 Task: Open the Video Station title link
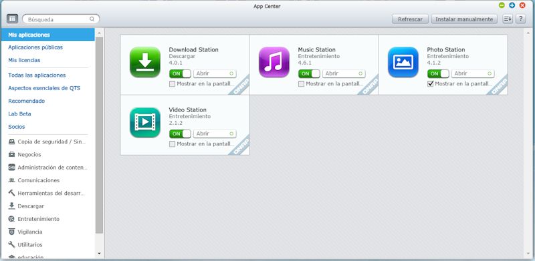(188, 110)
